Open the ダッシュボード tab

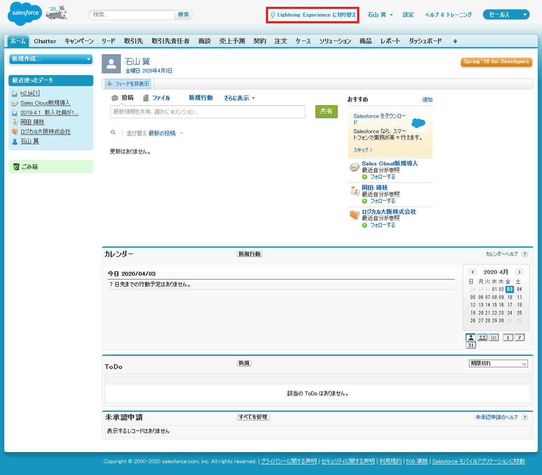click(425, 41)
